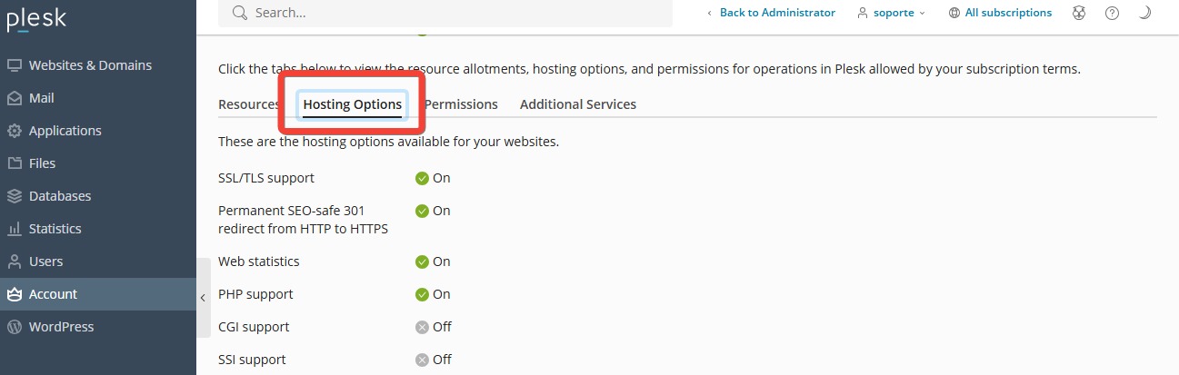The image size is (1179, 375).
Task: Click the Plesk advisor mascot icon
Action: click(1079, 13)
